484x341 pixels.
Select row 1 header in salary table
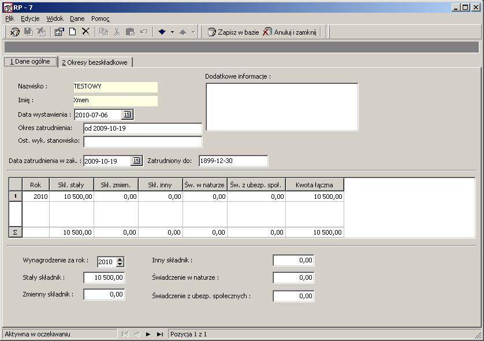16,196
